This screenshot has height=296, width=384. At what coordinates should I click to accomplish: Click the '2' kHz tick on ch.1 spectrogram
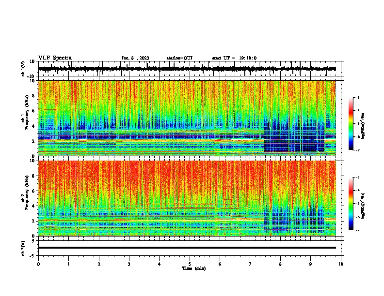click(x=33, y=141)
